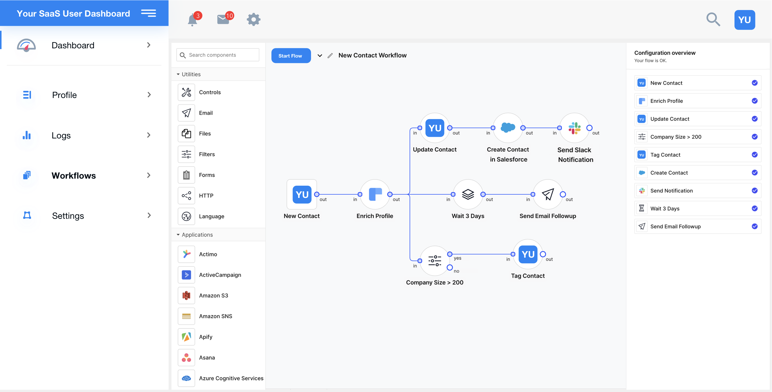Open the Start Flow dropdown arrow

320,55
